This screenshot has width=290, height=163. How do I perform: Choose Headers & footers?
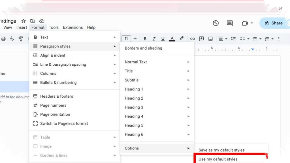click(x=75, y=96)
